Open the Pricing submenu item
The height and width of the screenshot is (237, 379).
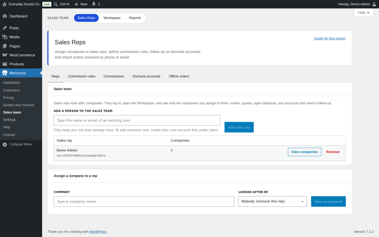[8, 98]
